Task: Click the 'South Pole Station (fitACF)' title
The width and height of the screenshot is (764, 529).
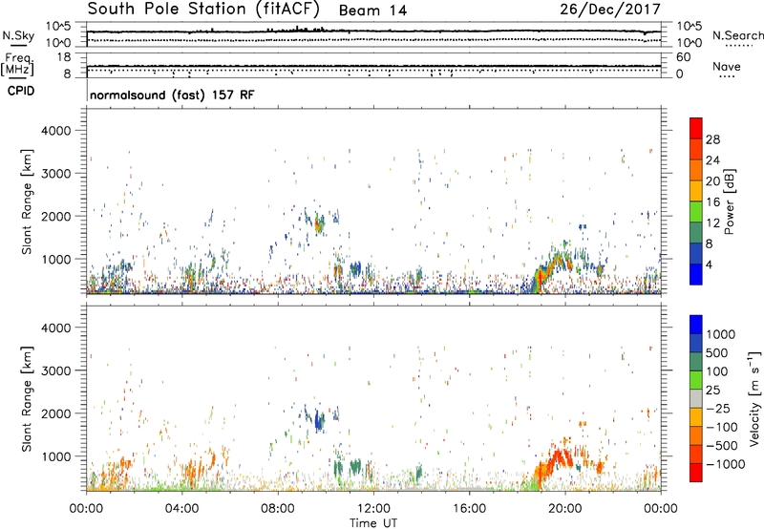Action: [x=203, y=9]
